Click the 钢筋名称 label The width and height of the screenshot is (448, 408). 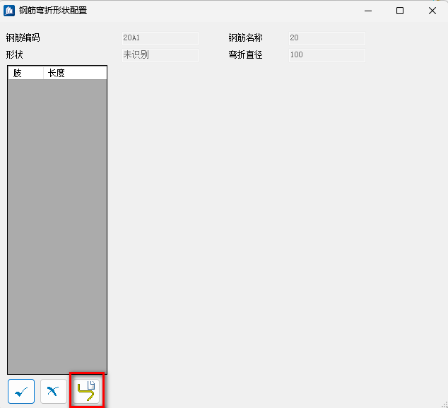[245, 37]
